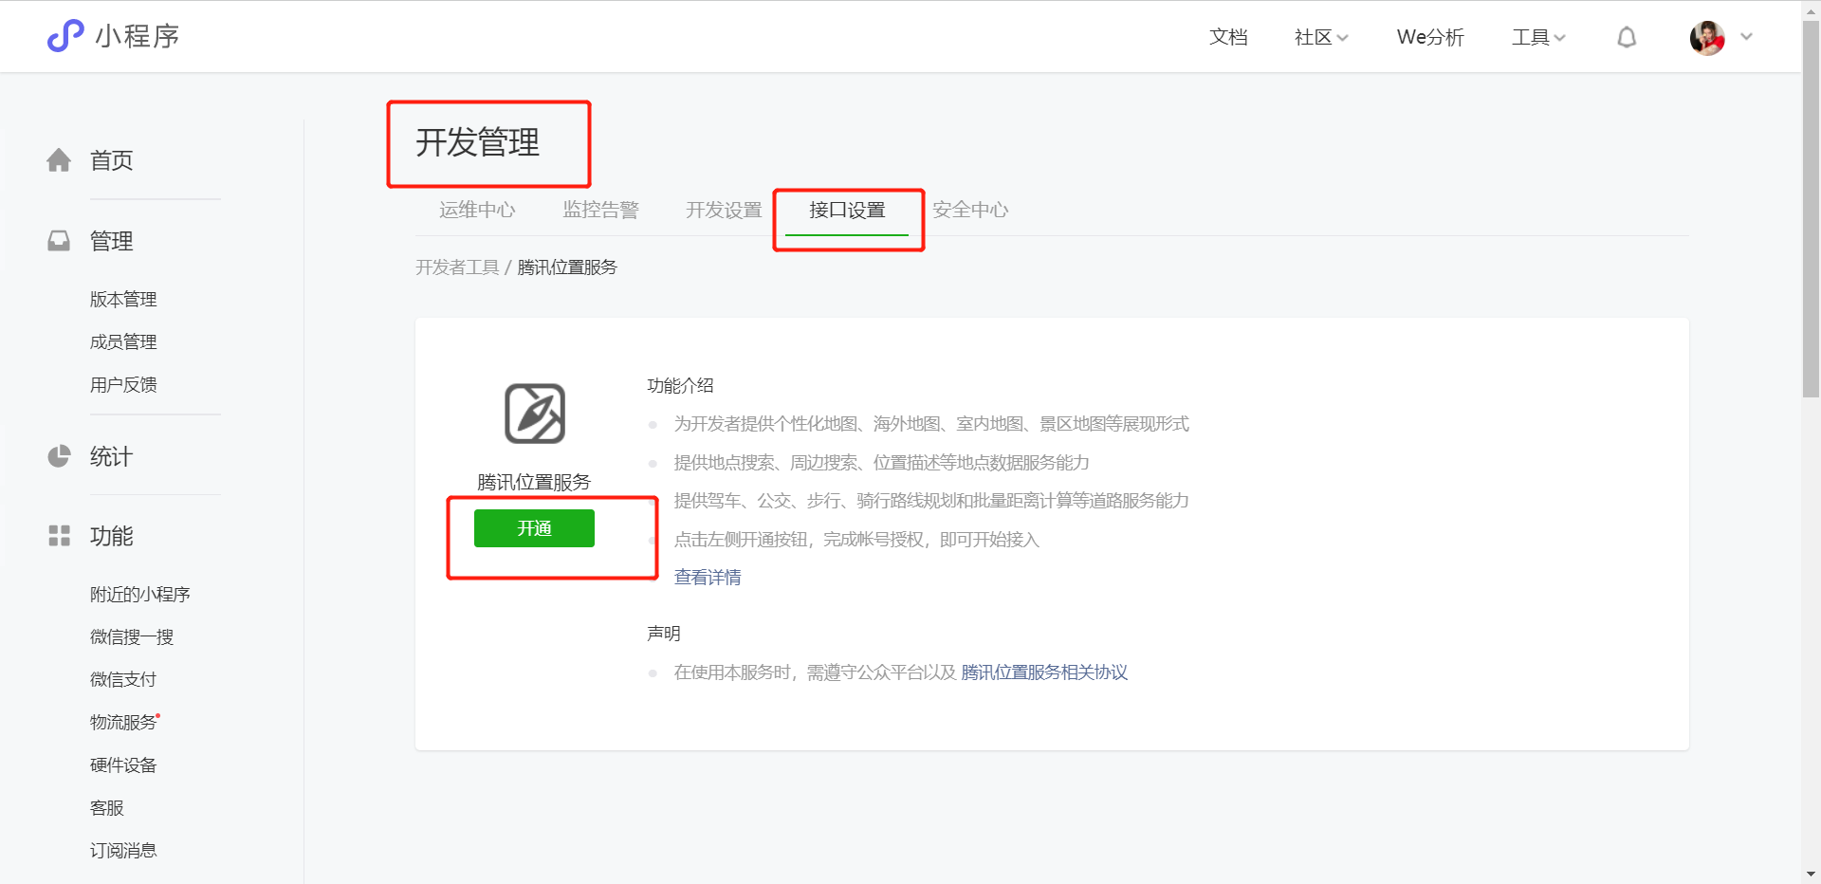Viewport: 1821px width, 884px height.
Task: Open 订阅消息
Action: point(123,851)
